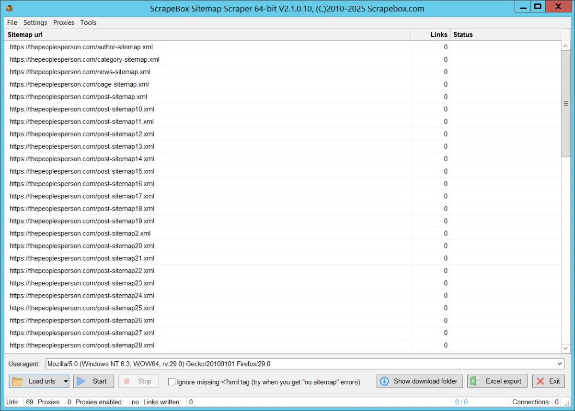The image size is (575, 411).
Task: Select the post-sitemap28.xml row
Action: (283, 345)
